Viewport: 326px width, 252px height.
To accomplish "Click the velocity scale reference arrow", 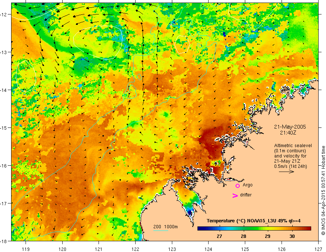I will [x=286, y=172].
